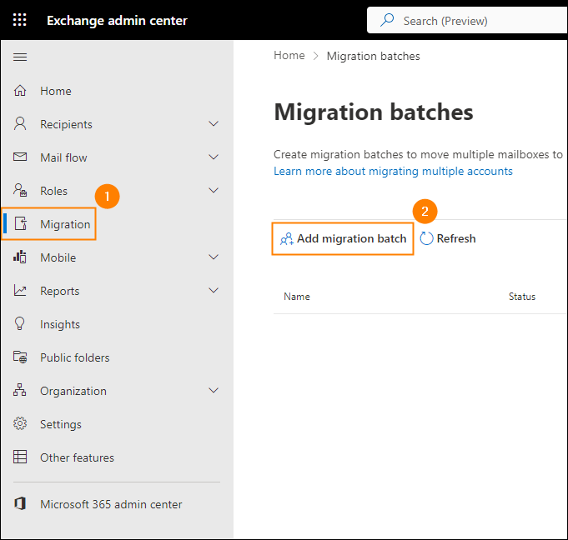Click the Mobile devices icon
This screenshot has width=568, height=540.
[x=20, y=257]
